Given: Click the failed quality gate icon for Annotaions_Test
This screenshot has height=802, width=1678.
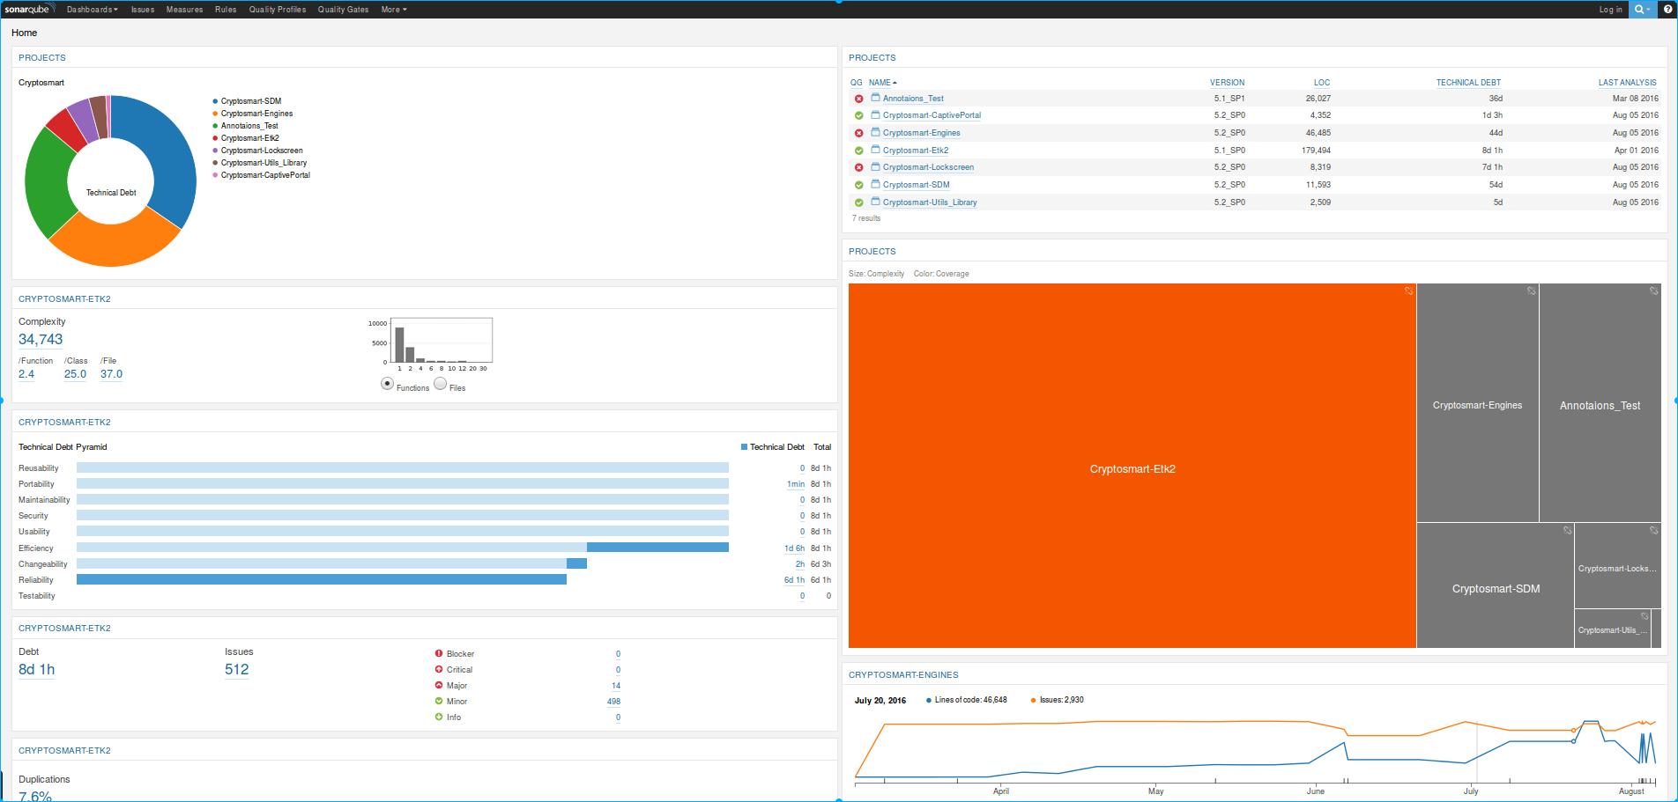Looking at the screenshot, I should tap(859, 99).
